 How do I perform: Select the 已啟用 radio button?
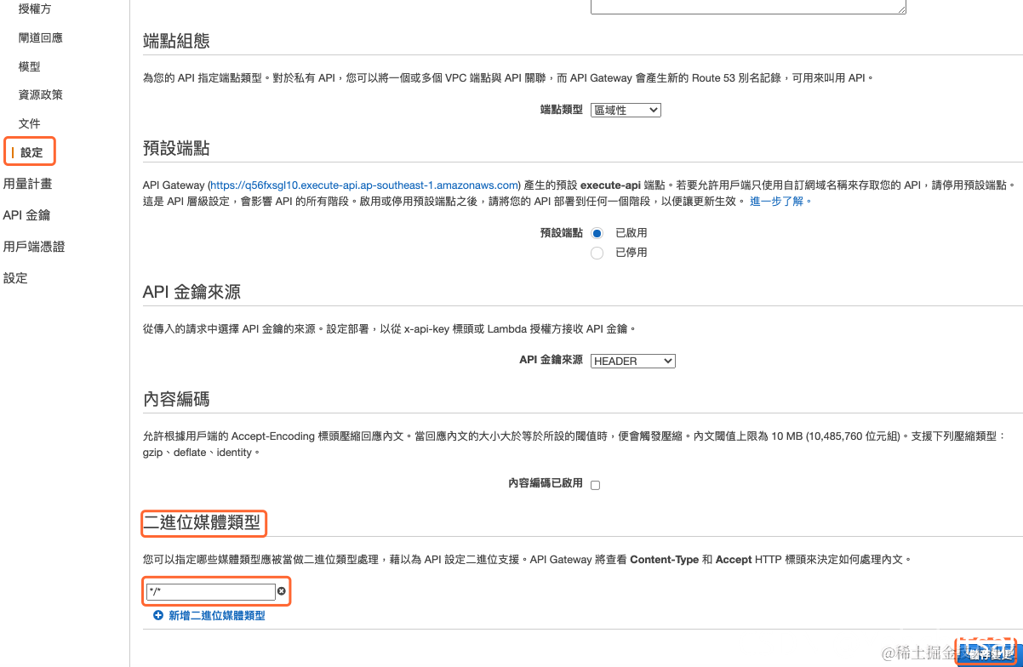coord(597,232)
